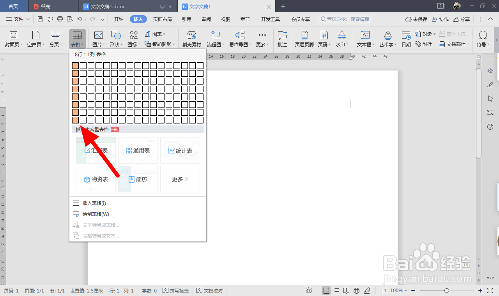499x296 pixels.
Task: Open the Shapes (形状) tool
Action: tap(116, 39)
